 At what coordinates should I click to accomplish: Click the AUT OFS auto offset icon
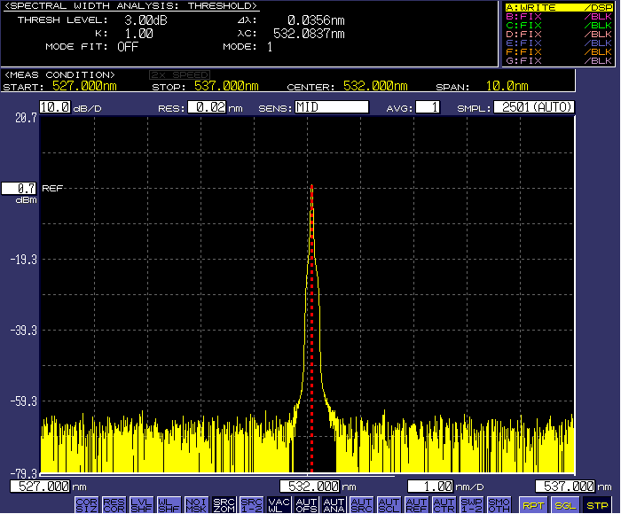tap(306, 504)
